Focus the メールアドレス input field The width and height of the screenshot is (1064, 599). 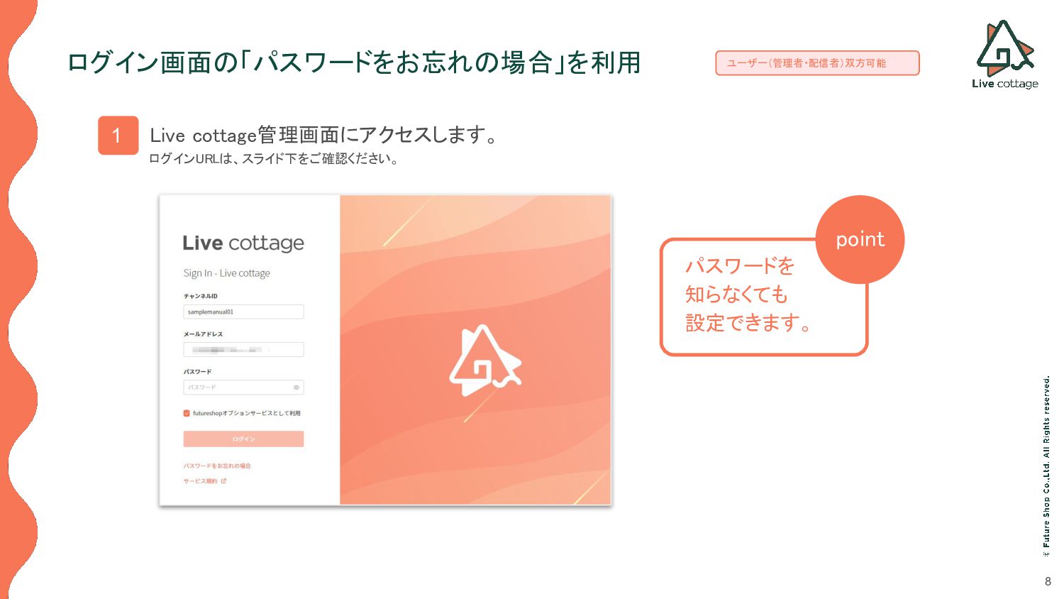click(x=243, y=349)
